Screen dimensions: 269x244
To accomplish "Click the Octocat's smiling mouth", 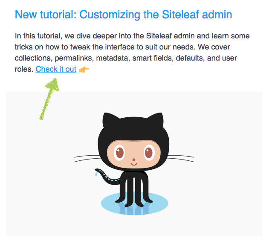I will (x=134, y=164).
